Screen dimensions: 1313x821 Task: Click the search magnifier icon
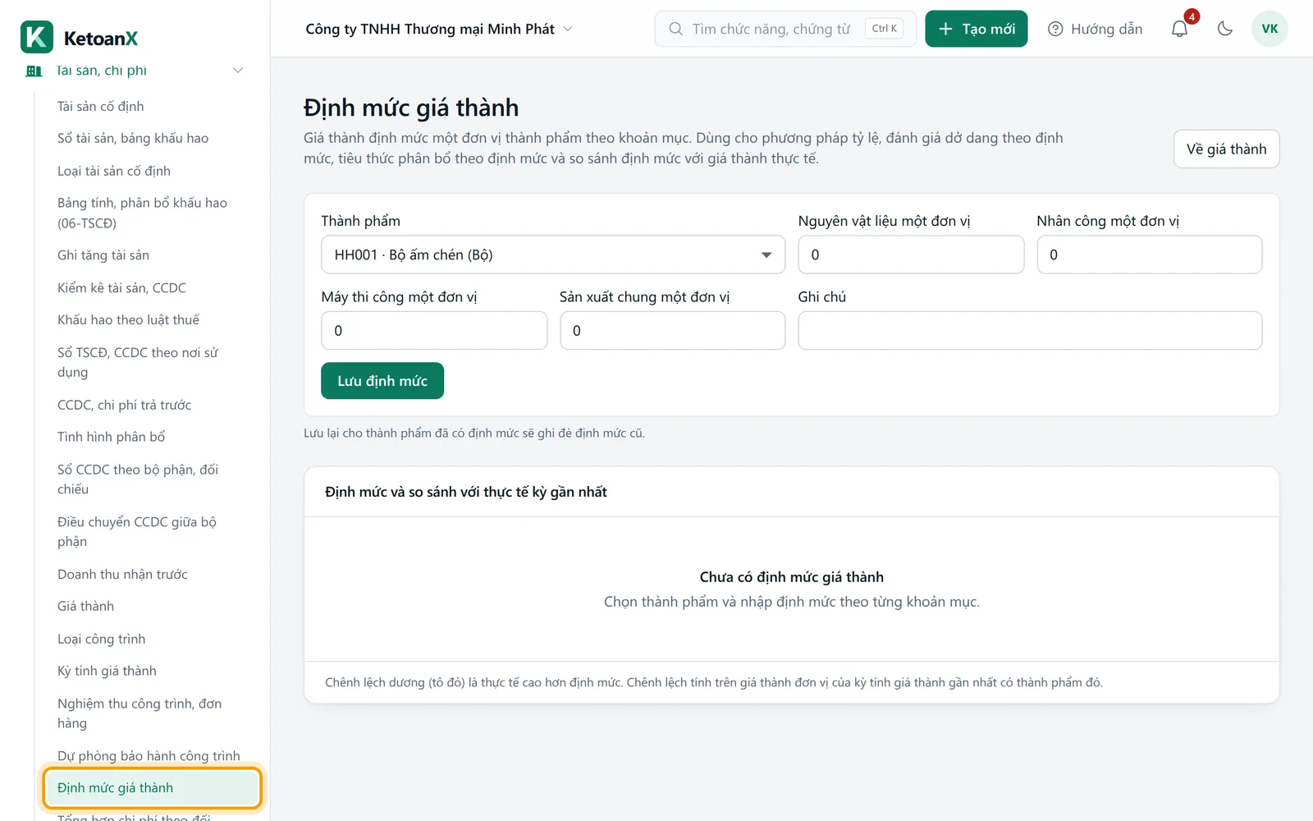[675, 29]
